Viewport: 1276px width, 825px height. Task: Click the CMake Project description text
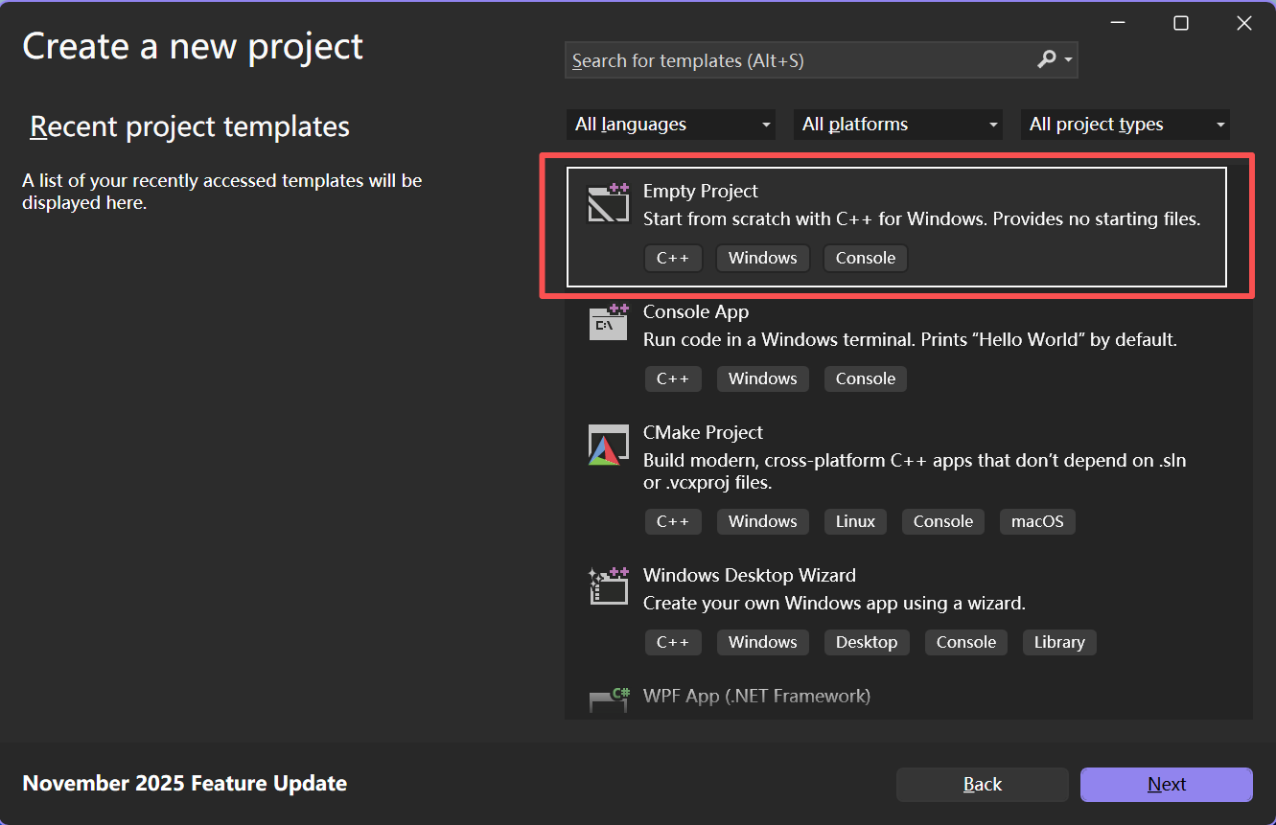tap(915, 471)
